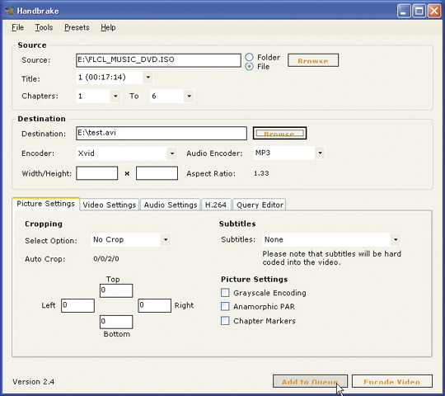Enable Chapter Markers checkbox
445x396 pixels.
coord(225,321)
